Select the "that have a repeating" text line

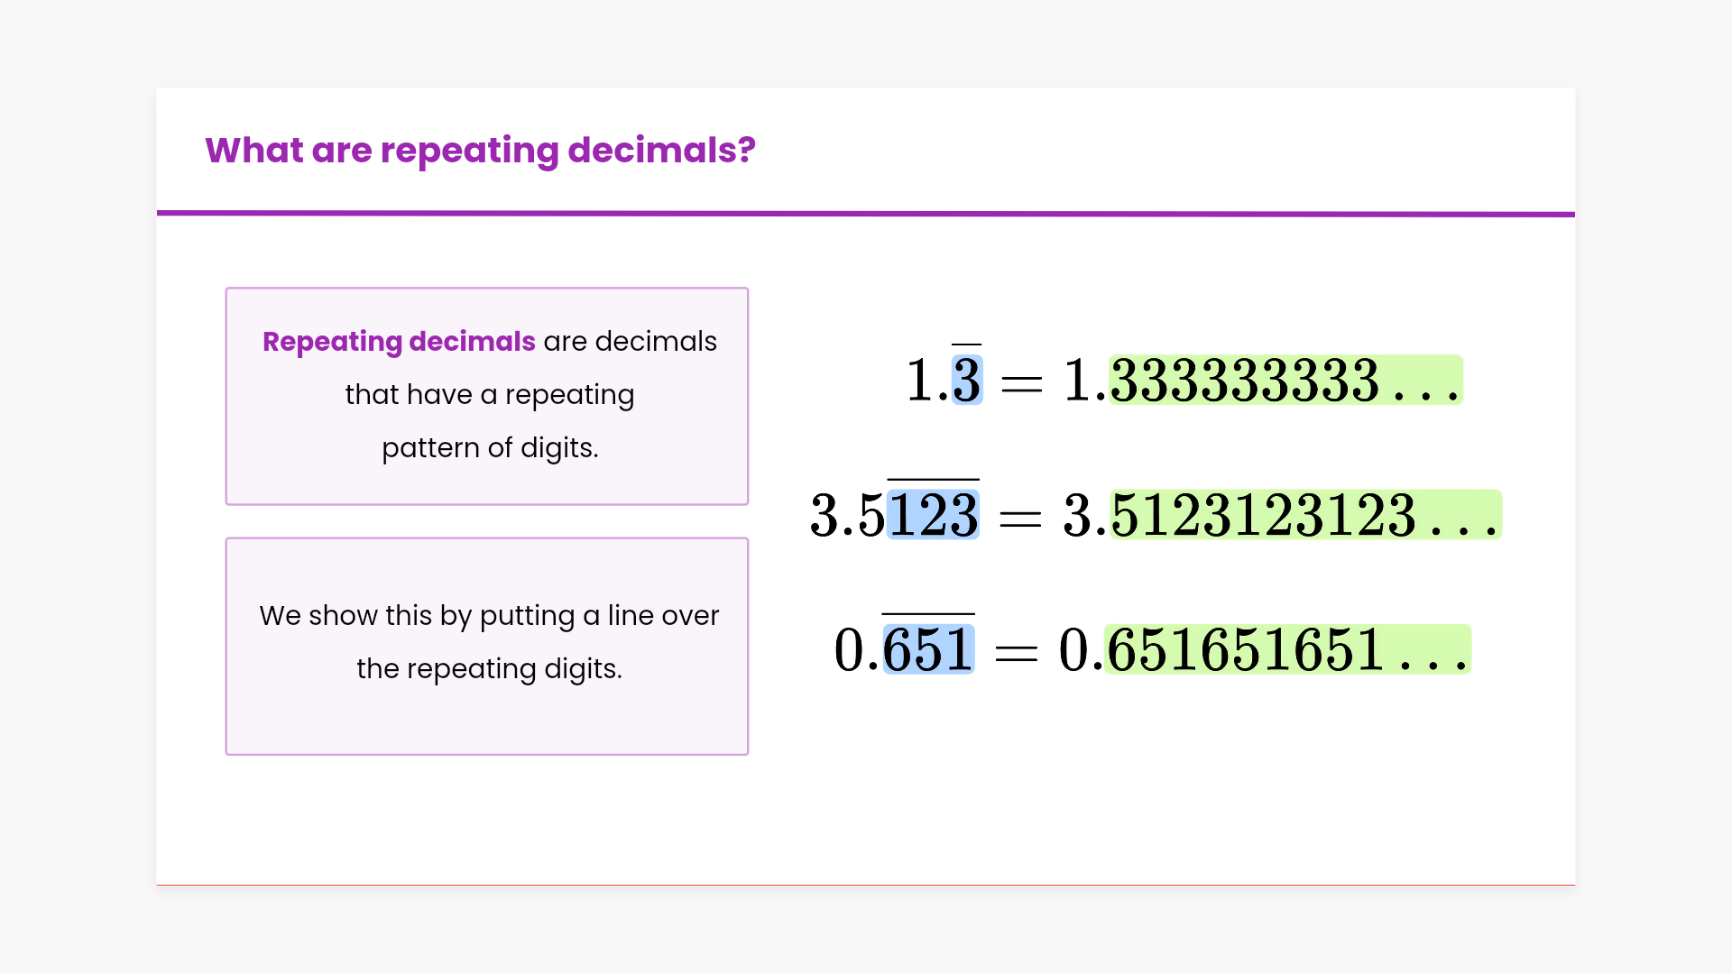tap(489, 395)
